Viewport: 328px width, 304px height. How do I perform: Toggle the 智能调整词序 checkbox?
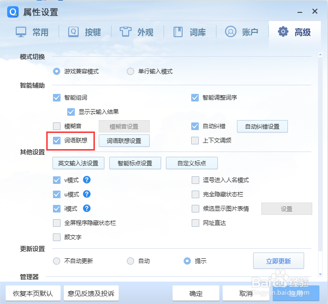click(x=195, y=98)
